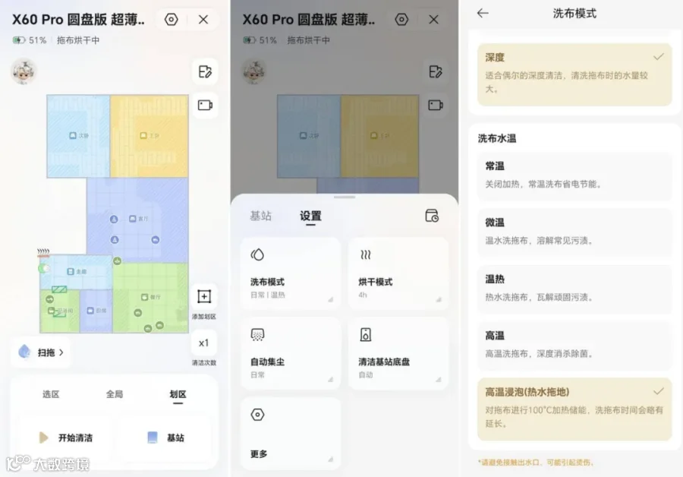The height and width of the screenshot is (477, 683).
Task: Open settings hexagon icon in middle panel header
Action: click(x=401, y=20)
